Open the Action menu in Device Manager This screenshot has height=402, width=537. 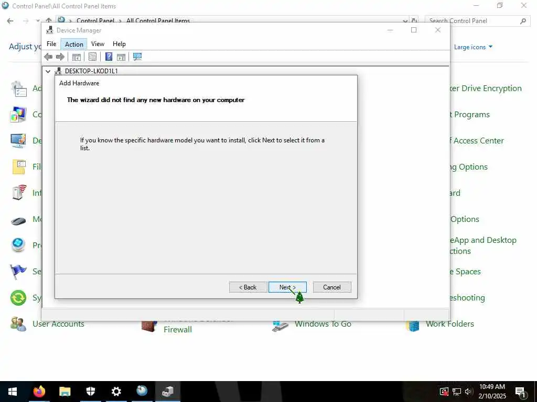[74, 44]
